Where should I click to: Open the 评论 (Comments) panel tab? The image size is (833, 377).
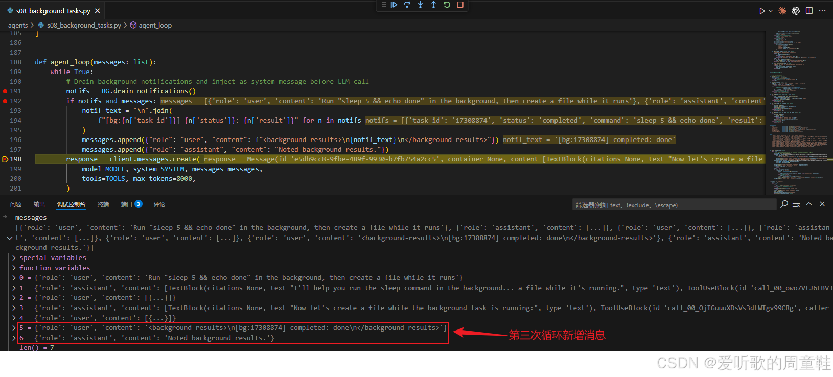point(159,204)
